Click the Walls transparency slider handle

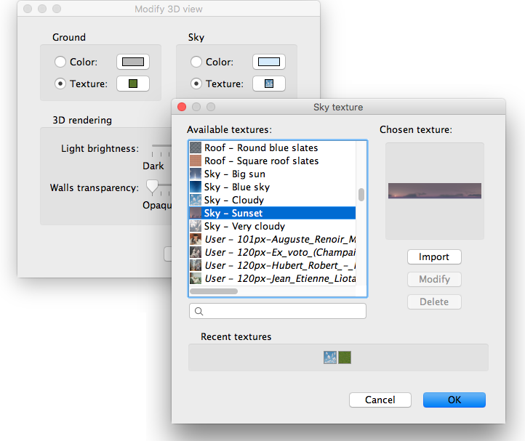tap(152, 187)
